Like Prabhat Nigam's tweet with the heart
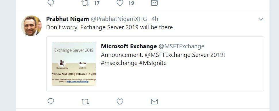This screenshot has width=279, height=111. 120,102
